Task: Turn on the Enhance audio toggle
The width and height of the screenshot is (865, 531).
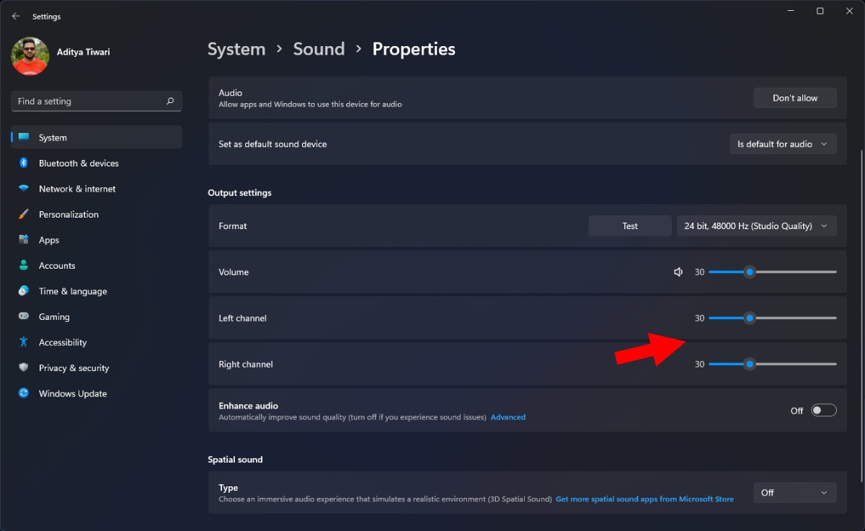Action: point(823,411)
